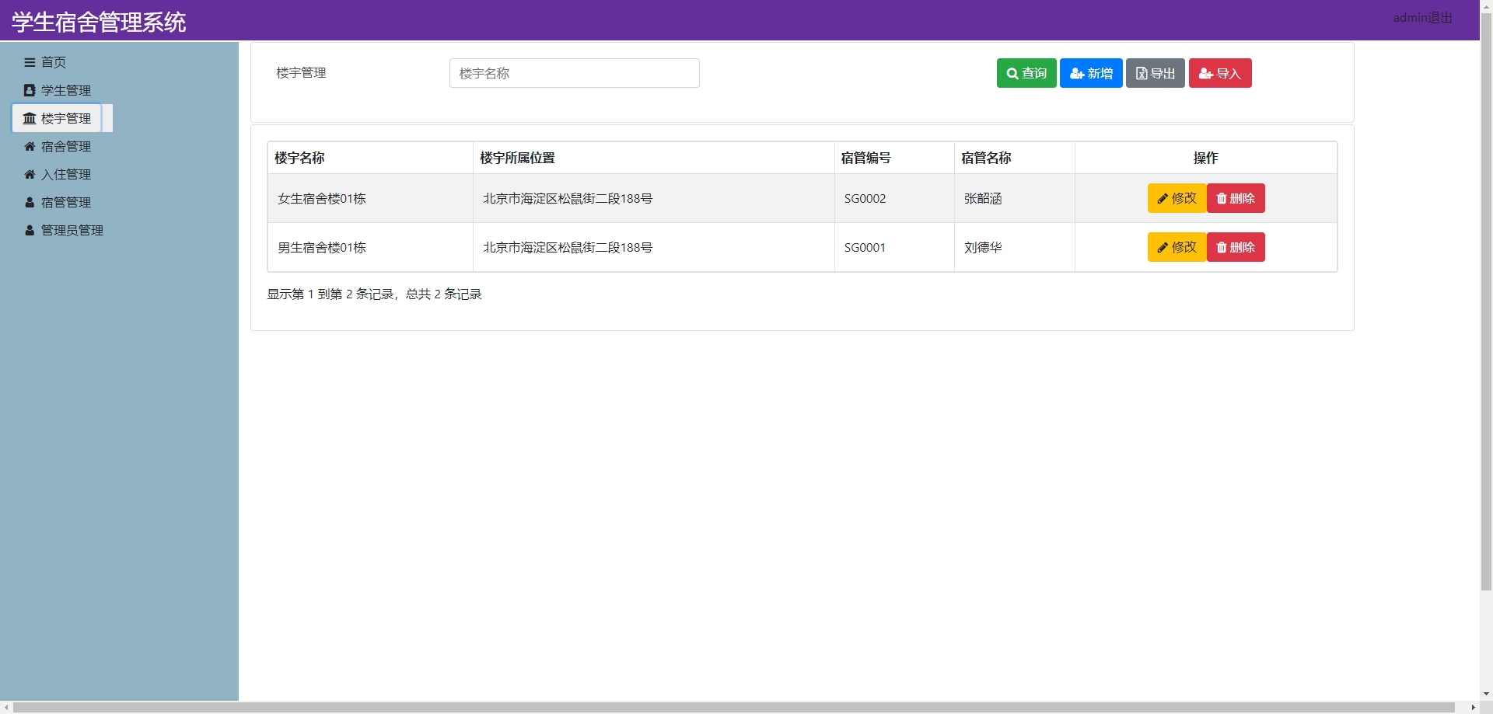Focus the 楼宇名称 search input

tap(575, 73)
